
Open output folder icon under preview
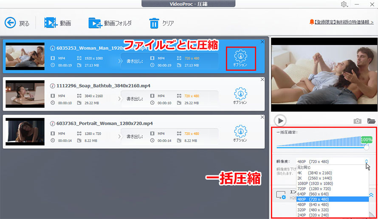[371, 121]
